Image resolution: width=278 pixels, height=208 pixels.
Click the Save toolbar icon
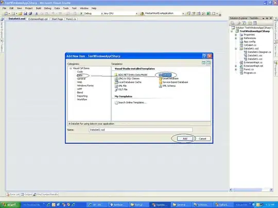coord(25,13)
